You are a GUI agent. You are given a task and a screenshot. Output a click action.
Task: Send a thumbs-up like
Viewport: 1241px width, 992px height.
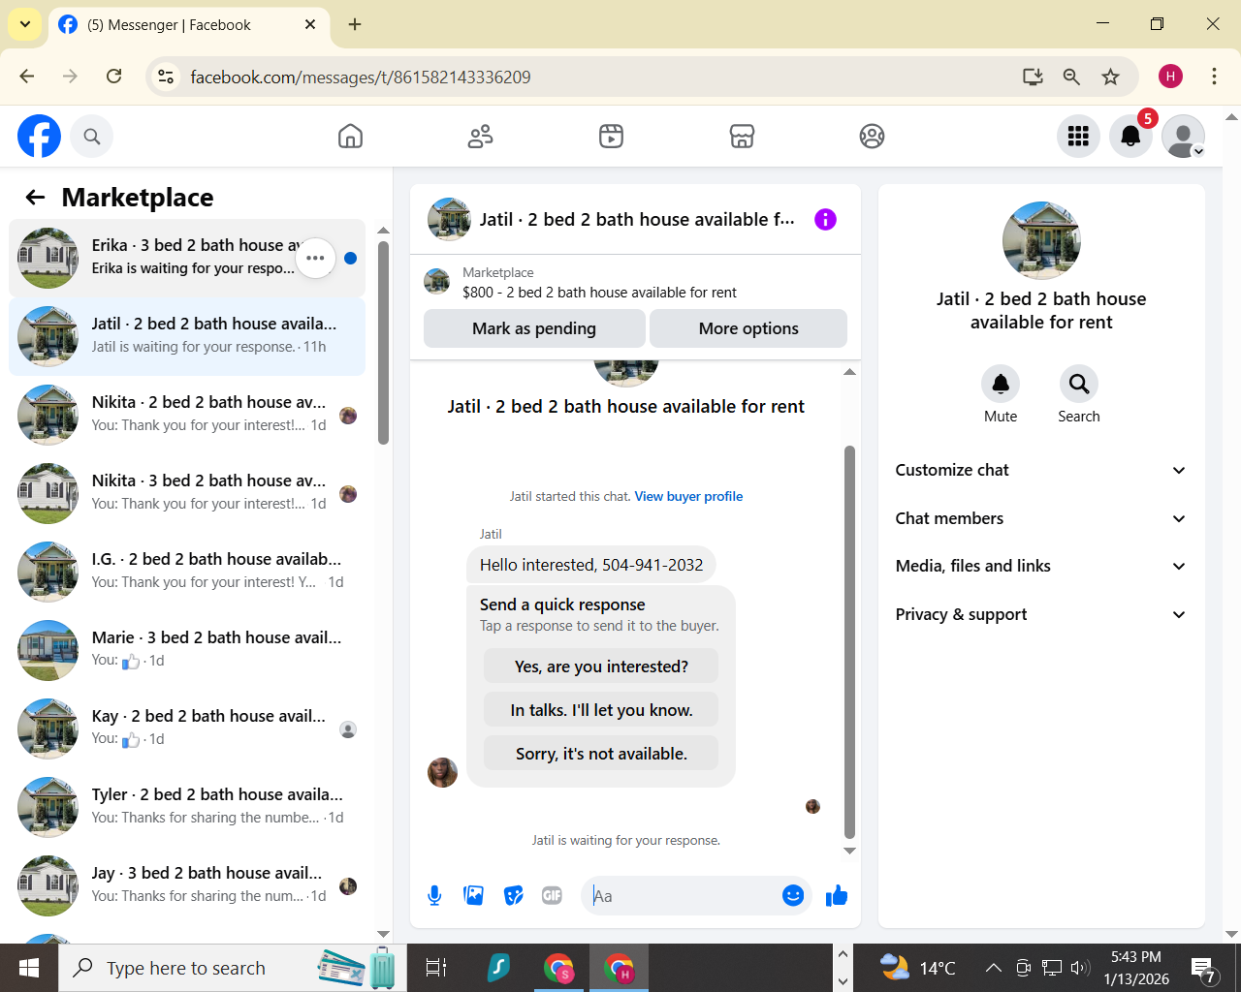click(x=837, y=896)
